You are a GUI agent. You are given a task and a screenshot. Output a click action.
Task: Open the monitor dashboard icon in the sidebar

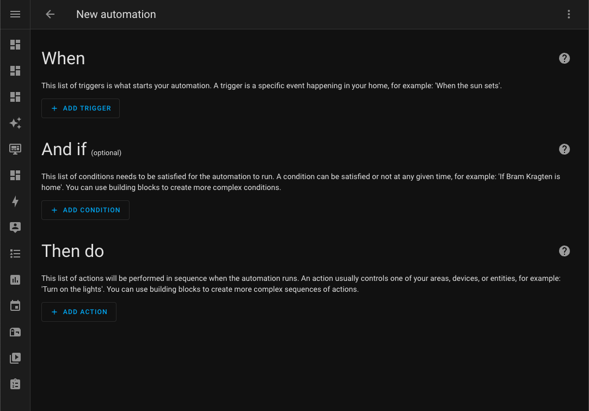click(15, 149)
